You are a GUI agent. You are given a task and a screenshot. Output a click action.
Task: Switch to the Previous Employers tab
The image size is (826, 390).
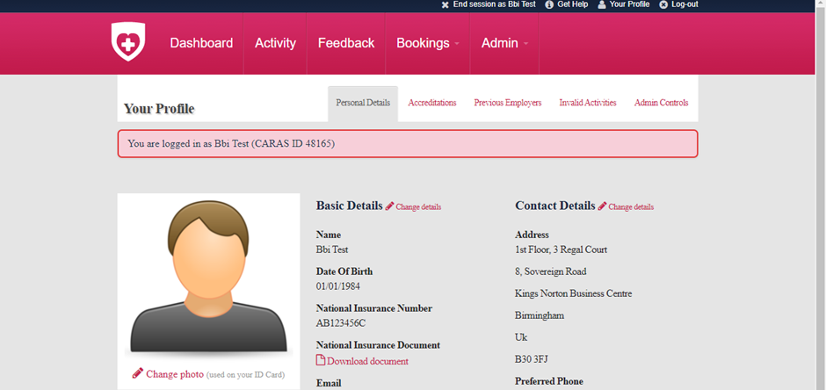[x=507, y=103]
